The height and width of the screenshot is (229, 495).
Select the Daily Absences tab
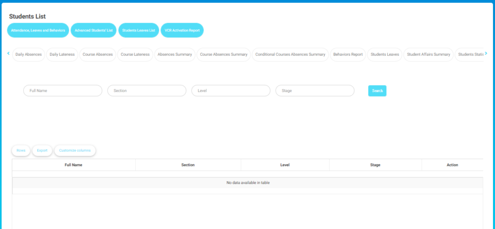click(29, 55)
